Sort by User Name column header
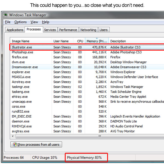164x164 pixels. [x=62, y=41]
